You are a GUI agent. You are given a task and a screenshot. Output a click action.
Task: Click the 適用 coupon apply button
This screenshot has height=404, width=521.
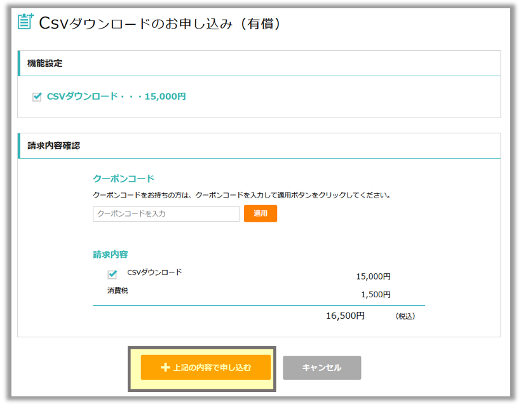pyautogui.click(x=260, y=213)
